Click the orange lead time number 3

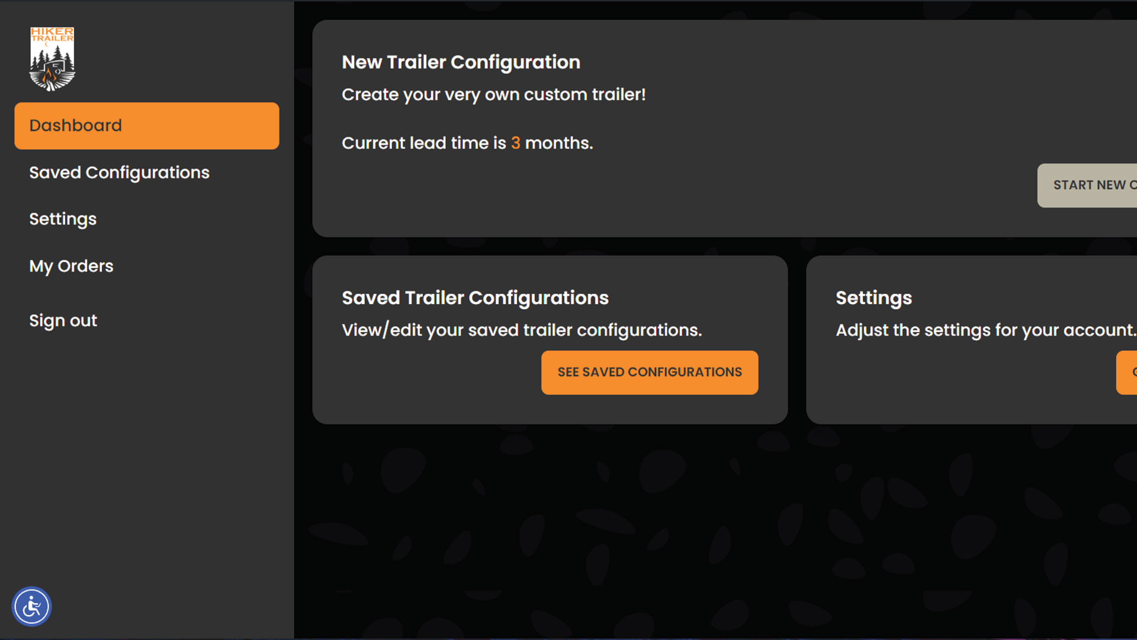coord(515,143)
